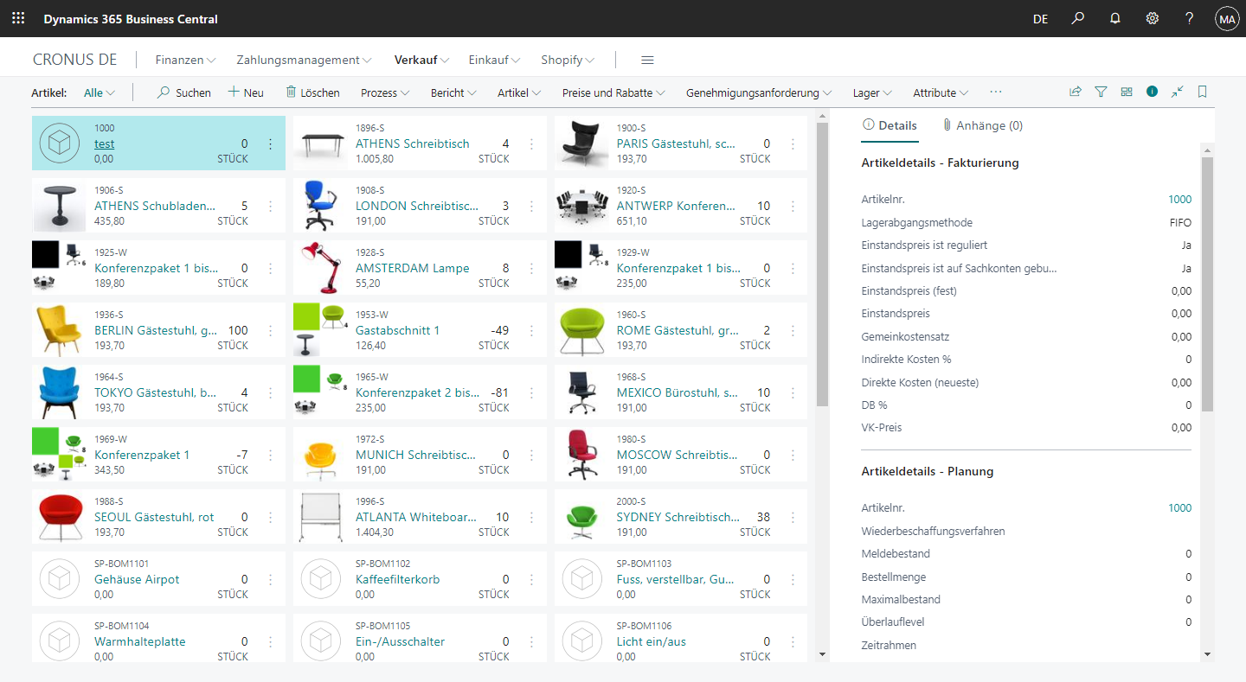
Task: Click Löschen to delete the item
Action: pyautogui.click(x=312, y=92)
